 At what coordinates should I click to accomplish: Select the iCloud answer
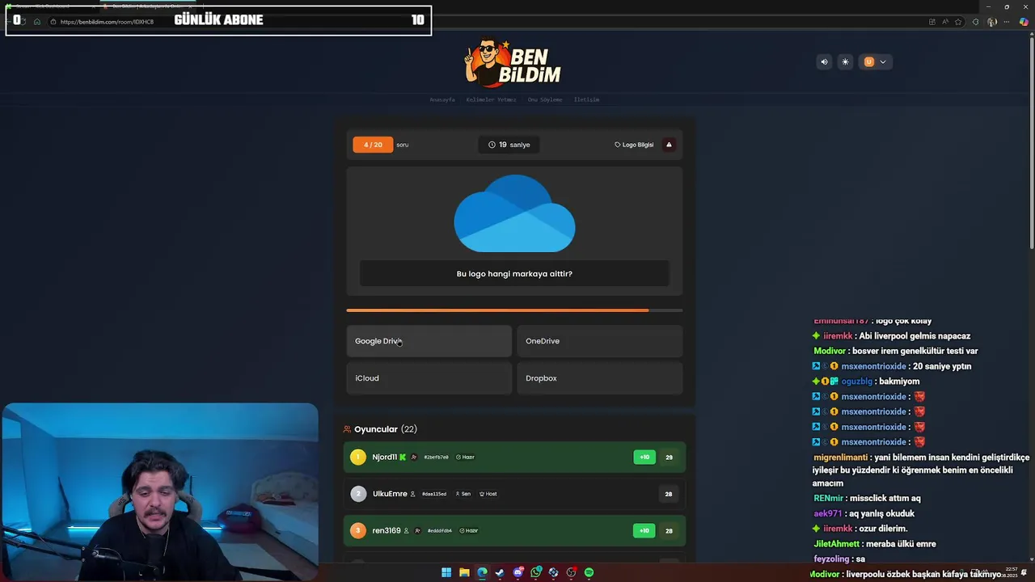tap(429, 378)
